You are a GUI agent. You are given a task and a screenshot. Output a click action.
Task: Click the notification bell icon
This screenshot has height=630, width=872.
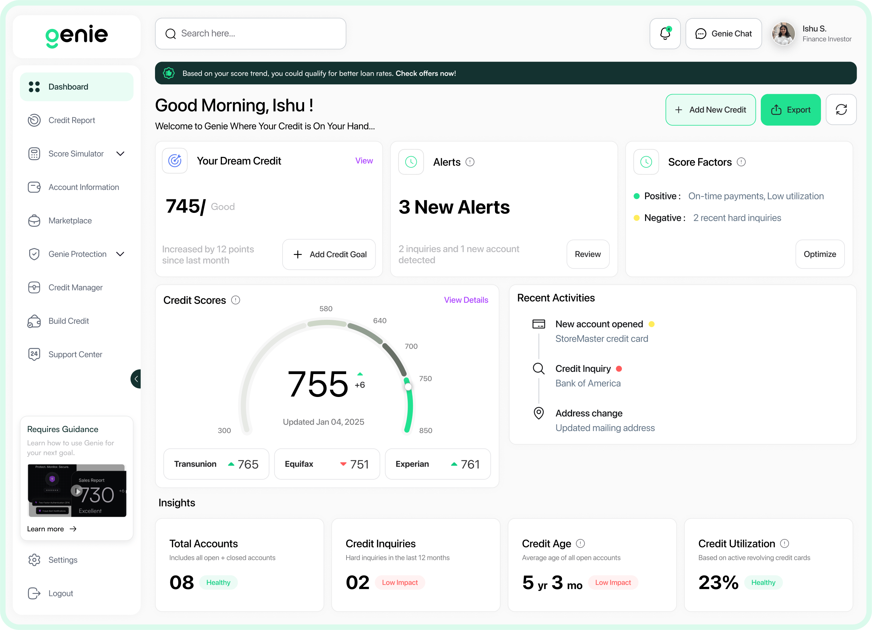(665, 33)
